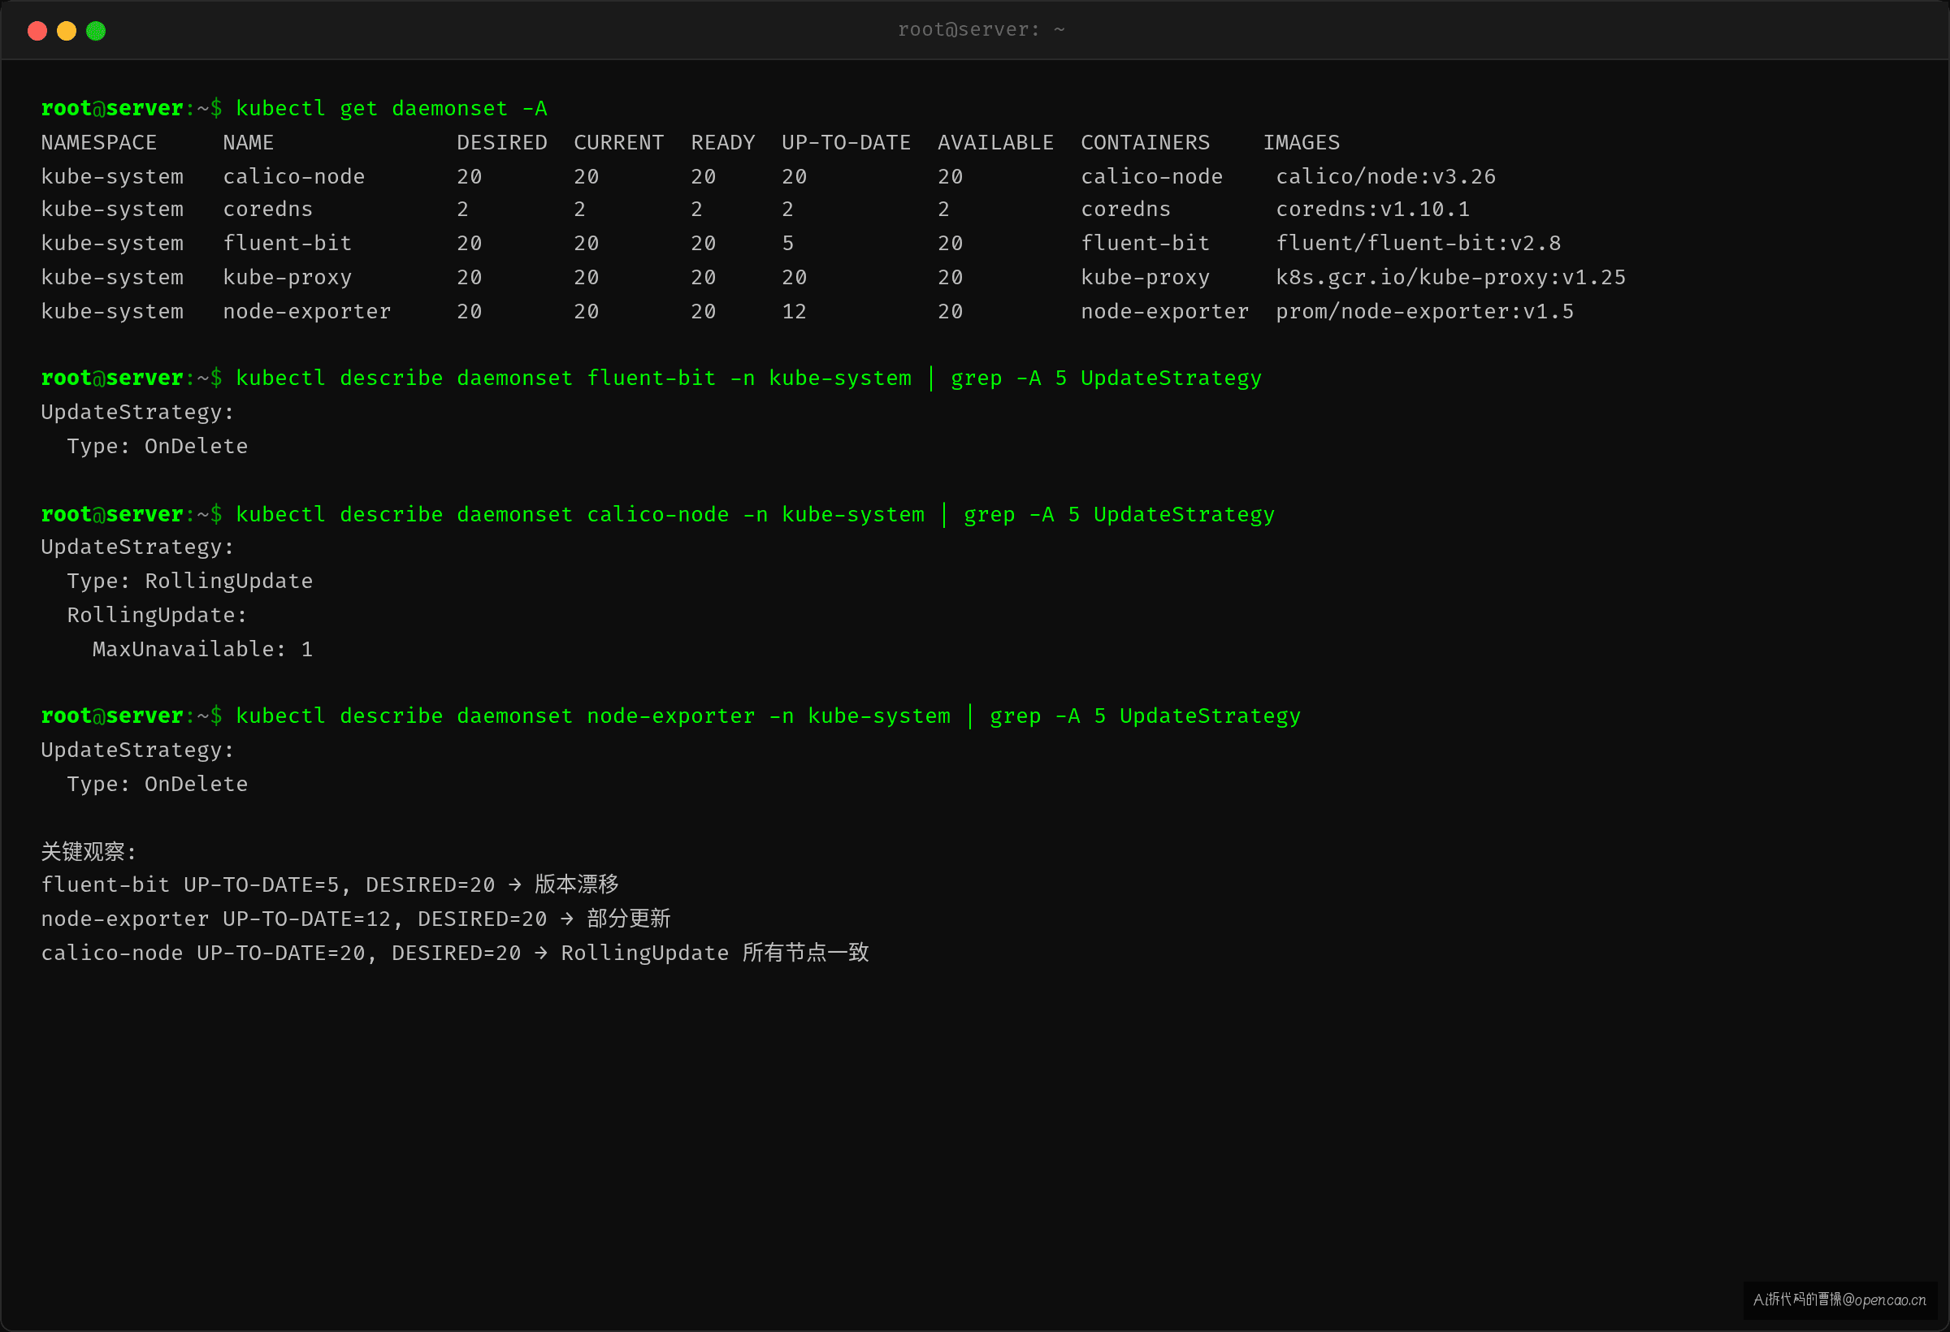
Task: Click 'kube-proxy' in the NAME column
Action: 287,278
